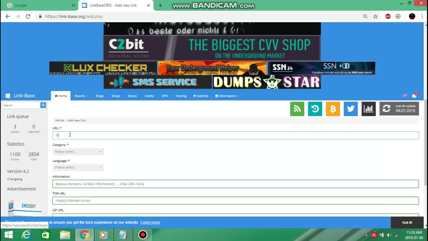The height and width of the screenshot is (241, 428).
Task: Click the C2bit CVV shop banner
Action: pyautogui.click(x=212, y=49)
